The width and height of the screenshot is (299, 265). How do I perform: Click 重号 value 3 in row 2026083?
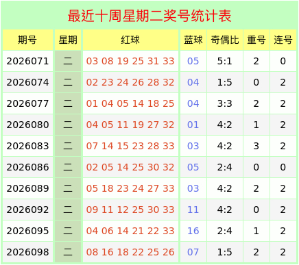256,146
